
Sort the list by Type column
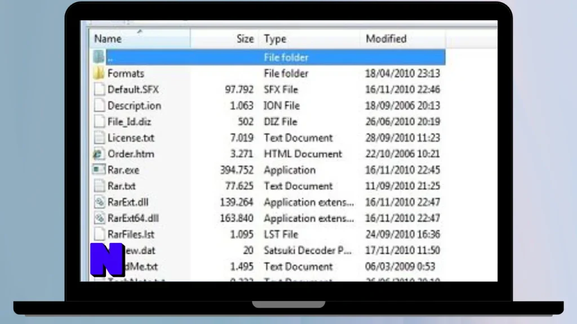309,39
